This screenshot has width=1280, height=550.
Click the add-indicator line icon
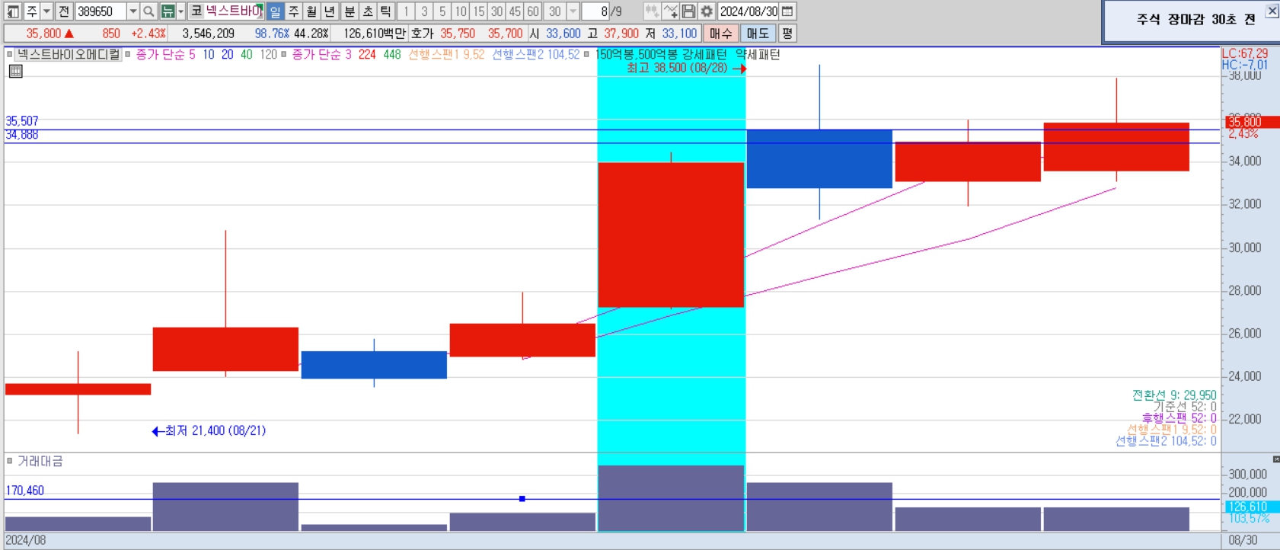[670, 11]
